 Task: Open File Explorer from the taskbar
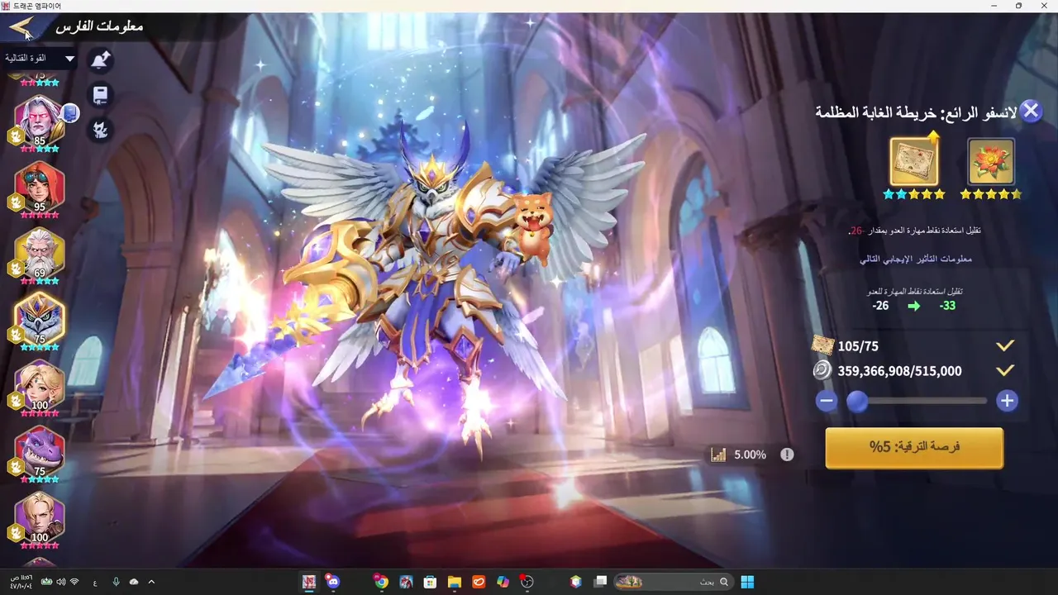tap(454, 582)
